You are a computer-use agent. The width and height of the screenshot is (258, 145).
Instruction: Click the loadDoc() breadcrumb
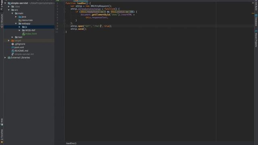coord(71,143)
